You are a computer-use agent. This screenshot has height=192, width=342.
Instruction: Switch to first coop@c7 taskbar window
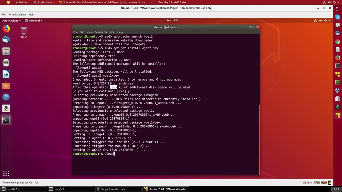coord(24,189)
